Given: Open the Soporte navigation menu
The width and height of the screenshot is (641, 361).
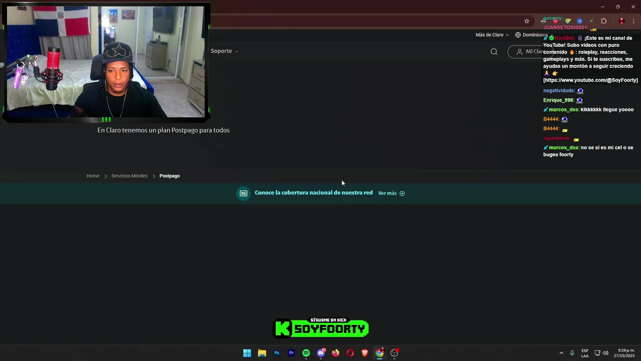Looking at the screenshot, I should [x=224, y=51].
